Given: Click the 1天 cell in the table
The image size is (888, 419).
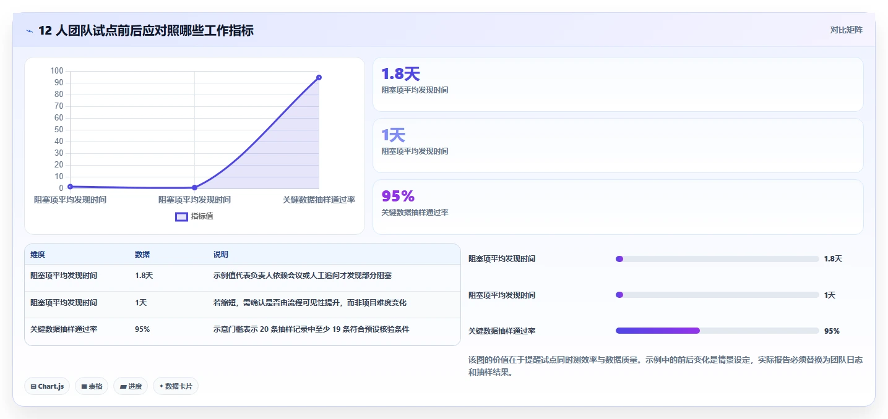Looking at the screenshot, I should point(140,303).
